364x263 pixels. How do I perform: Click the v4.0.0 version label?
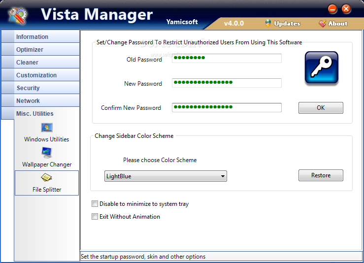pos(234,24)
